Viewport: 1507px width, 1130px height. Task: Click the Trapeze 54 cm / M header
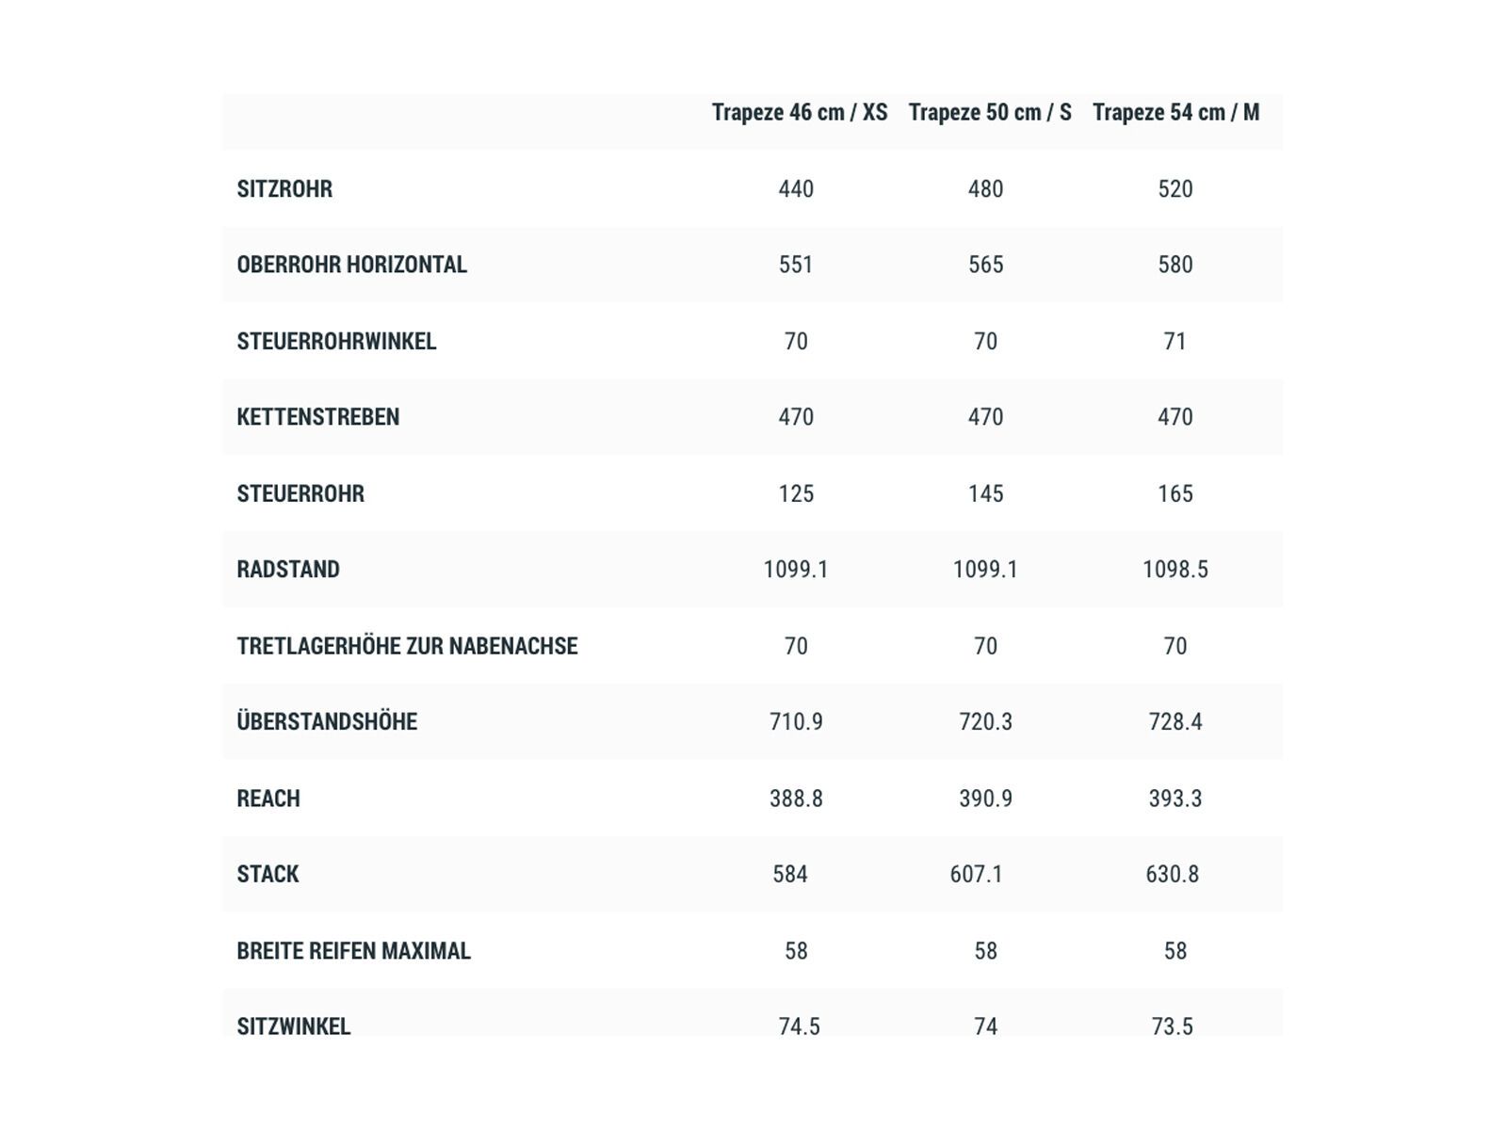[x=1175, y=113]
